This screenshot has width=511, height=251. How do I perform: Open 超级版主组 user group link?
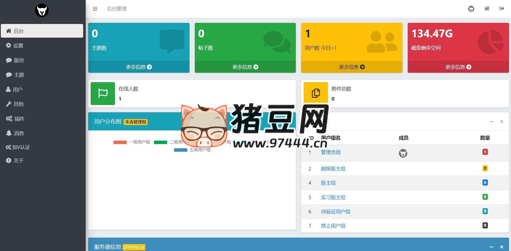(333, 169)
